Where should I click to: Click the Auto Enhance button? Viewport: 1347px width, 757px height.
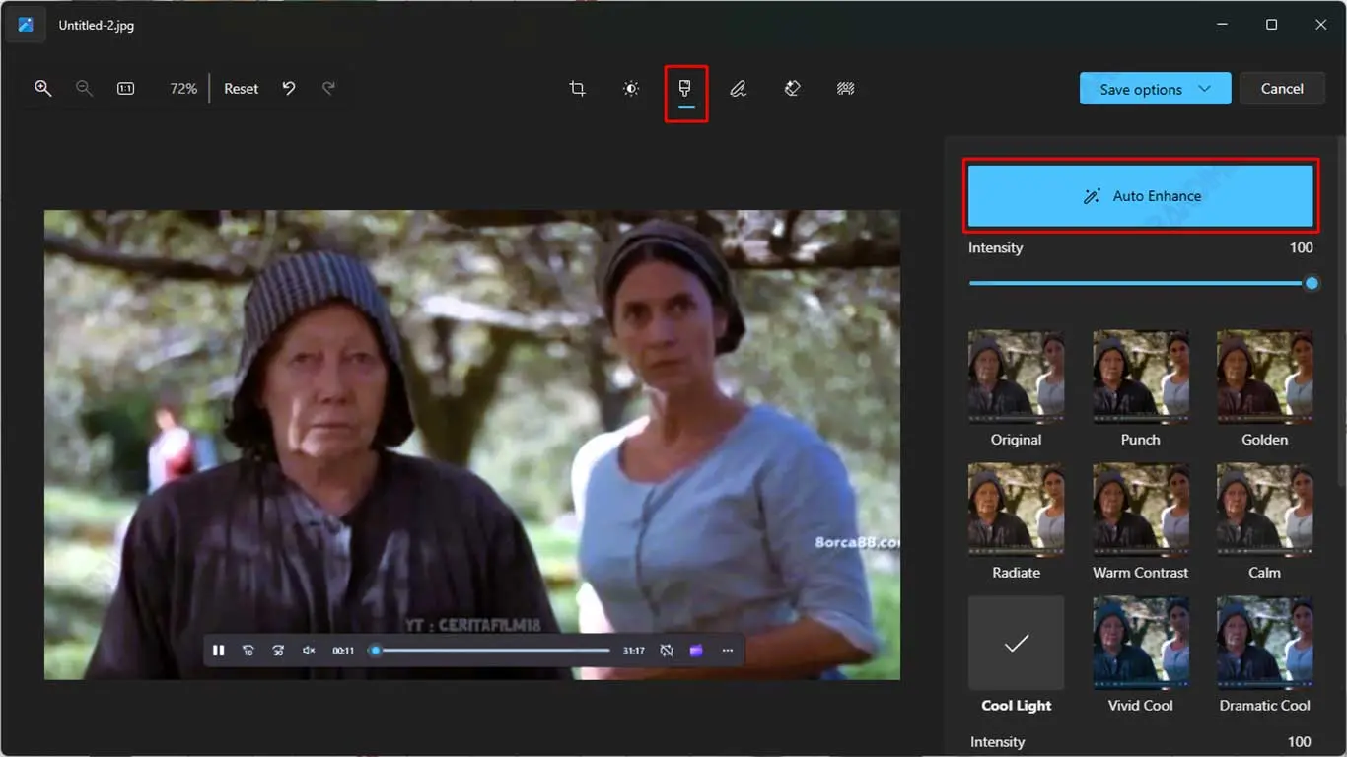pyautogui.click(x=1140, y=196)
